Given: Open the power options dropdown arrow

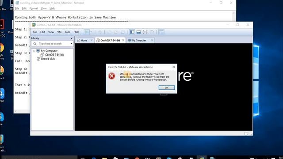Looking at the screenshot, I should (91, 32).
